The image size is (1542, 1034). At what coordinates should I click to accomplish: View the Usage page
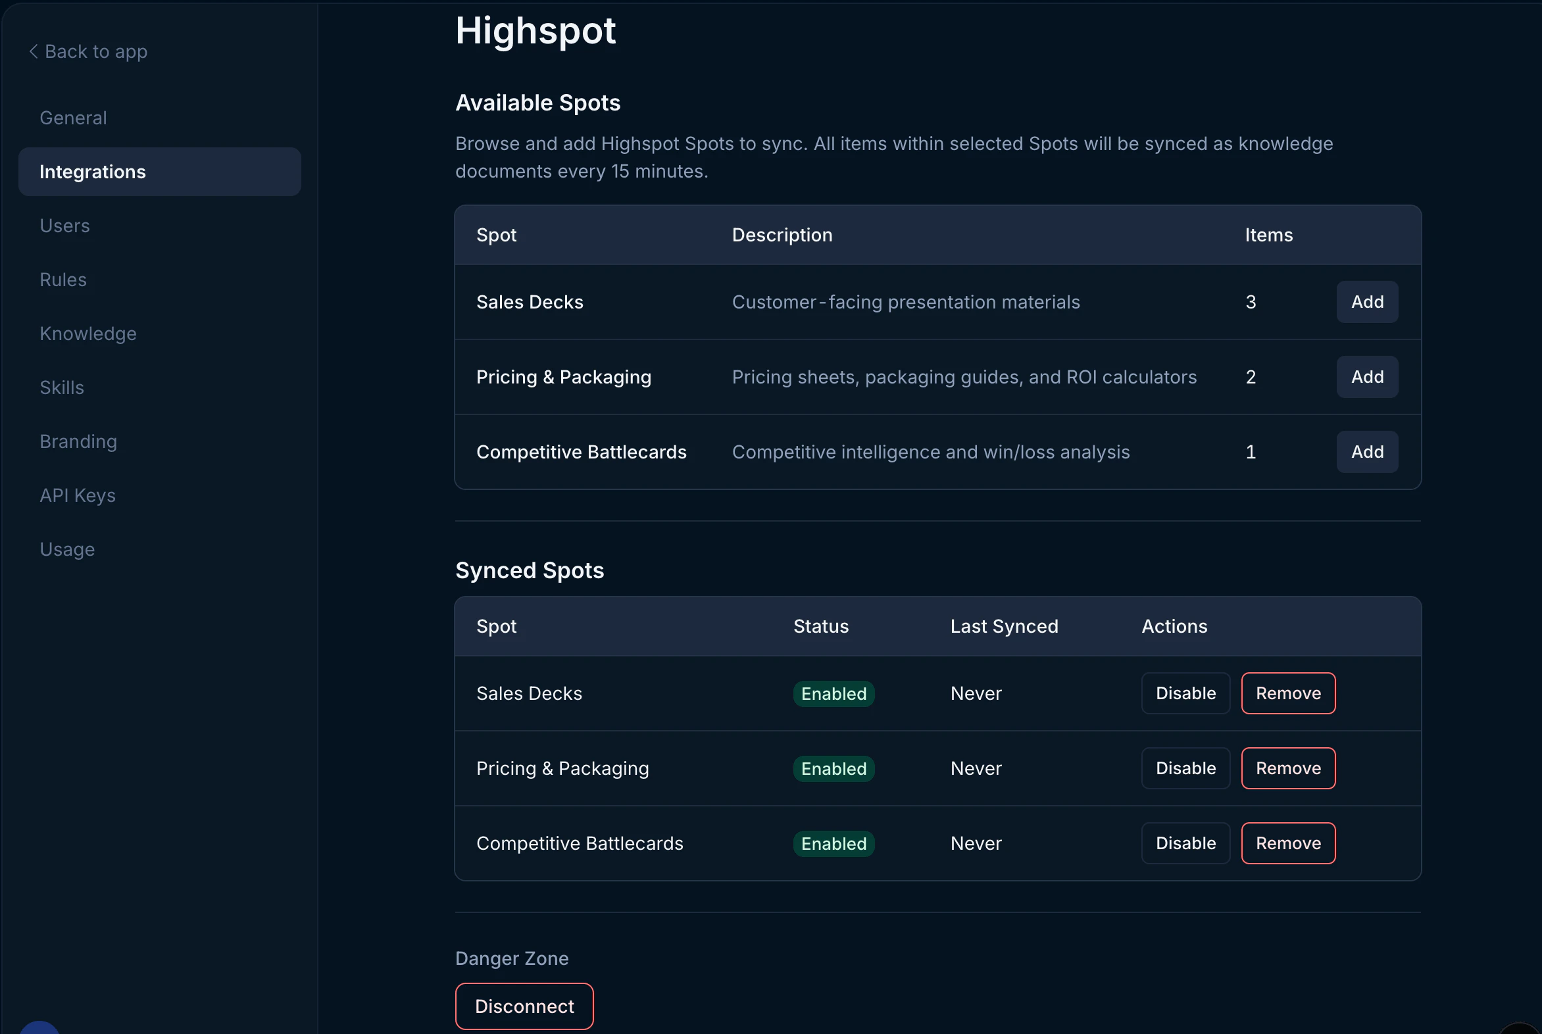[67, 549]
